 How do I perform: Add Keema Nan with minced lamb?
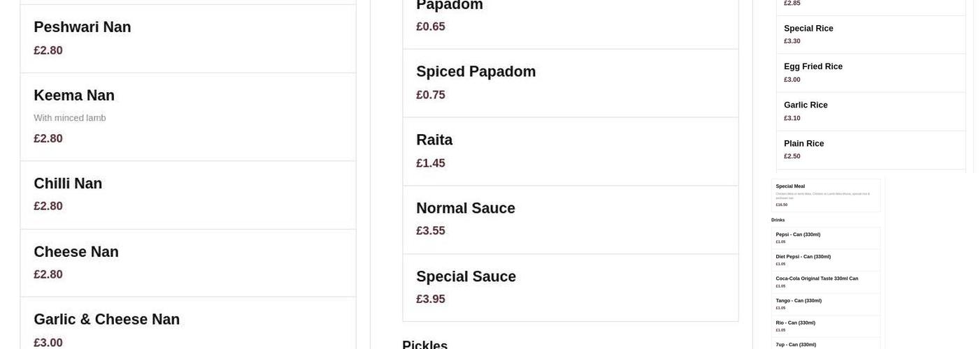click(x=187, y=117)
